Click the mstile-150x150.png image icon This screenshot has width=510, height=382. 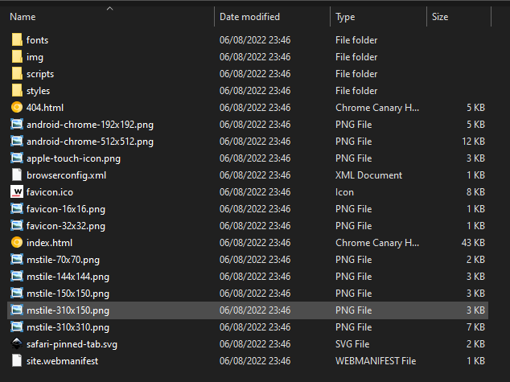point(17,294)
